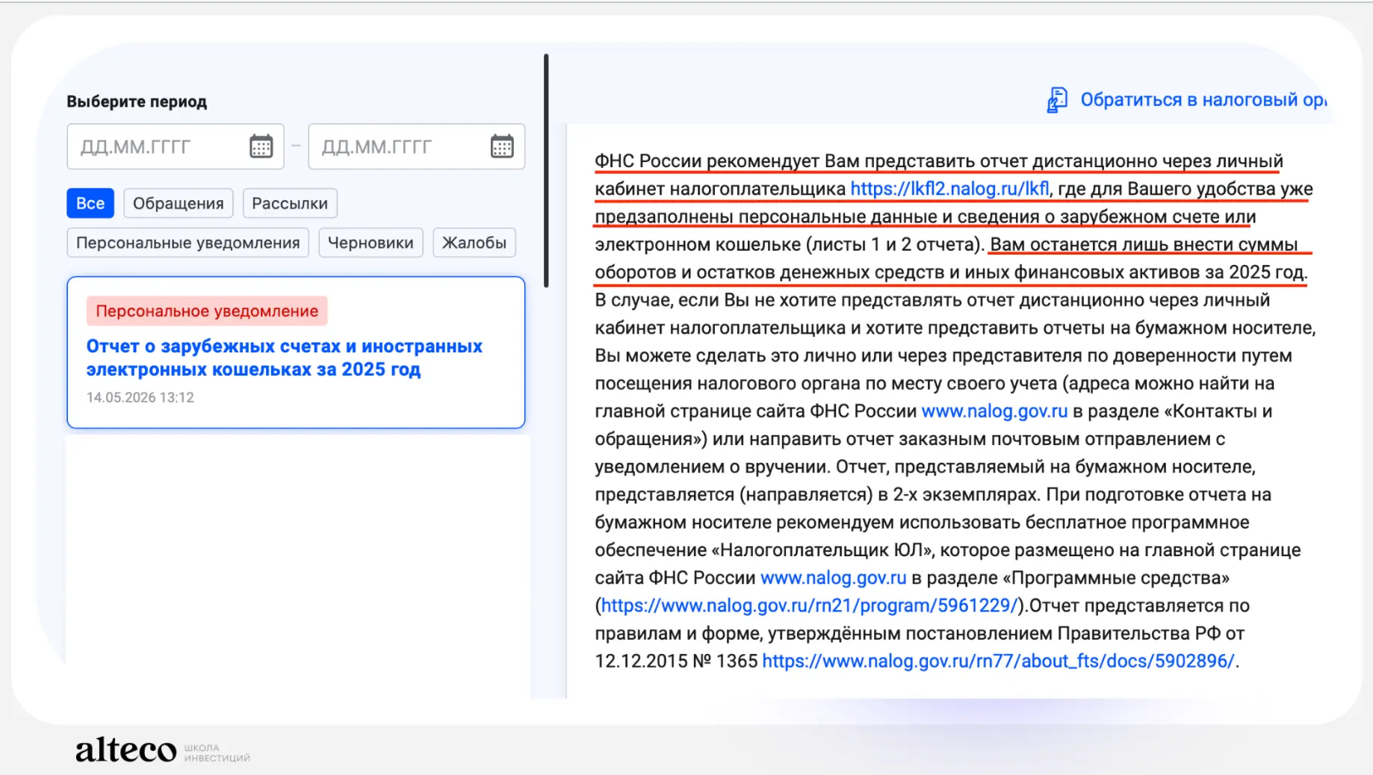
Task: Open the rn77/about_fts/docs/5902896 link
Action: (998, 662)
